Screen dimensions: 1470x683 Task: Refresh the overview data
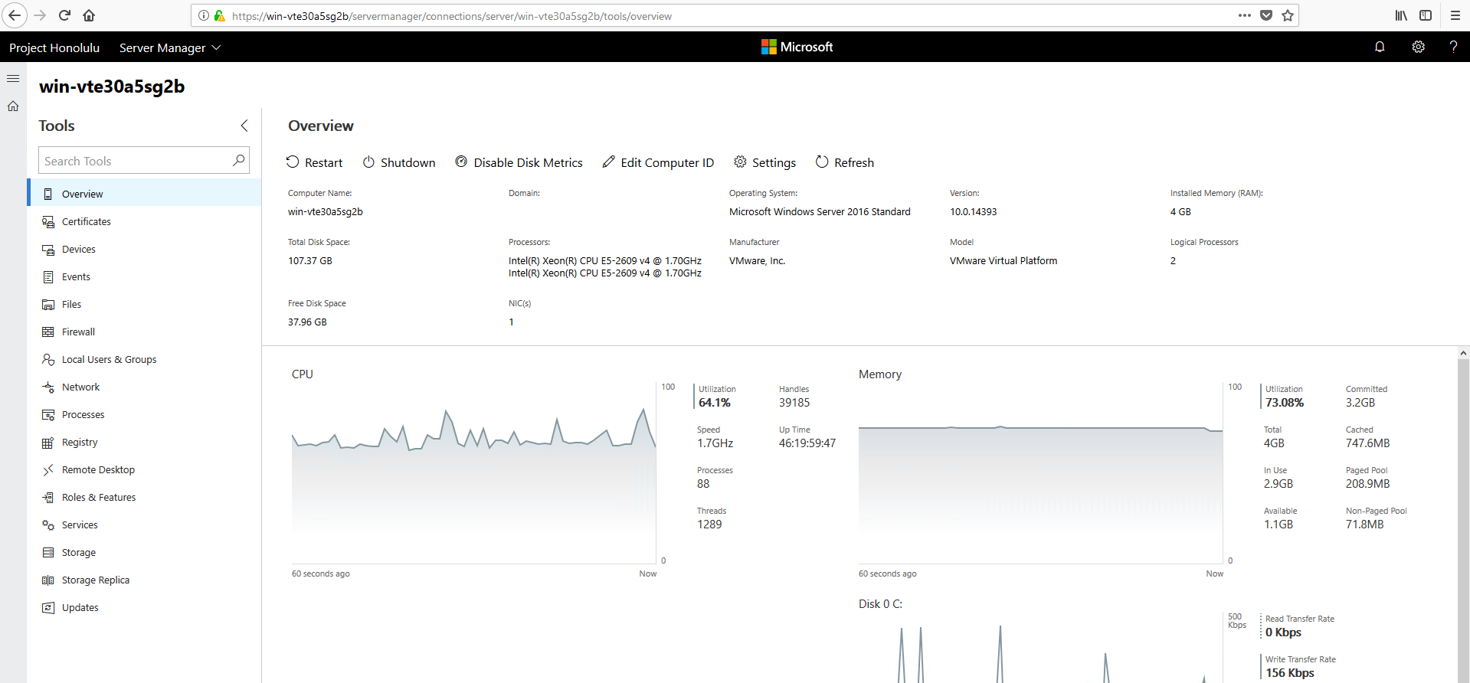tap(844, 162)
